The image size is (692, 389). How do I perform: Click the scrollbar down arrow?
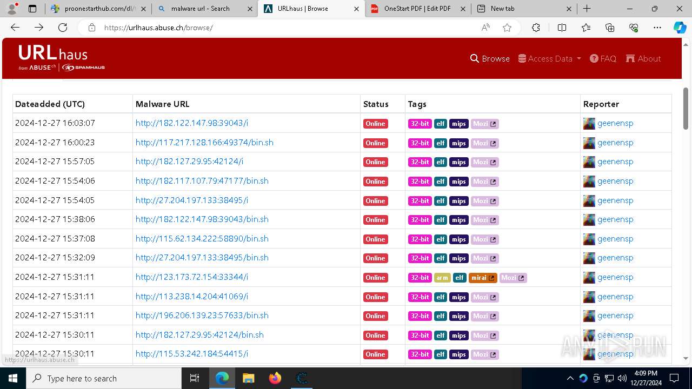pyautogui.click(x=686, y=358)
